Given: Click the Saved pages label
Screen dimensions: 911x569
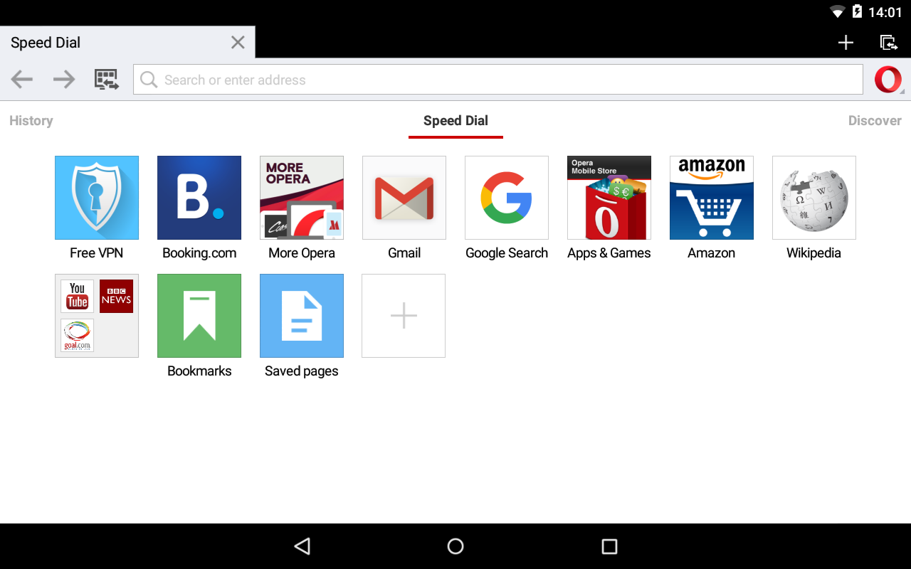Looking at the screenshot, I should coord(302,371).
